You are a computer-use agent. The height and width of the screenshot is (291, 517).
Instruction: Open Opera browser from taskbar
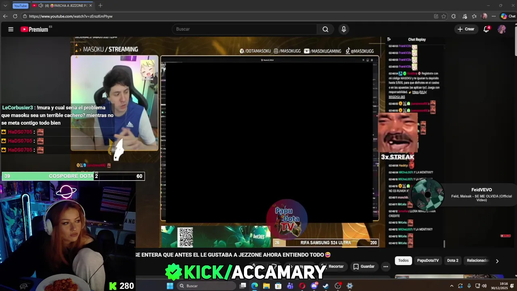(x=302, y=286)
